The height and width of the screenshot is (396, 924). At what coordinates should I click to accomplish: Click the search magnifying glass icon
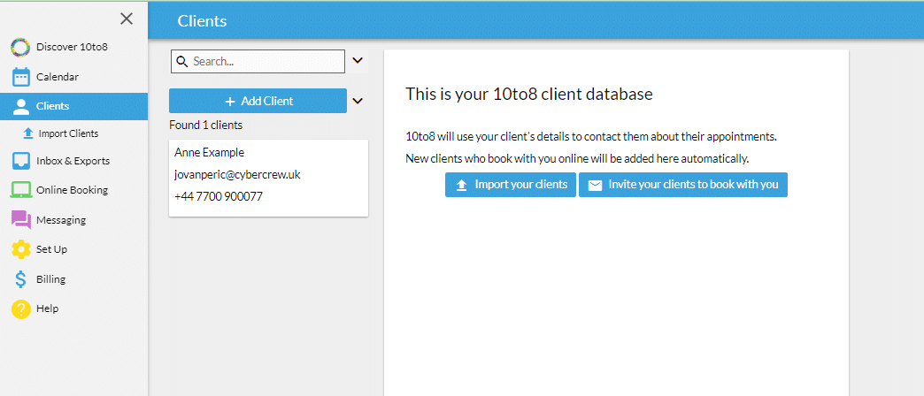182,61
